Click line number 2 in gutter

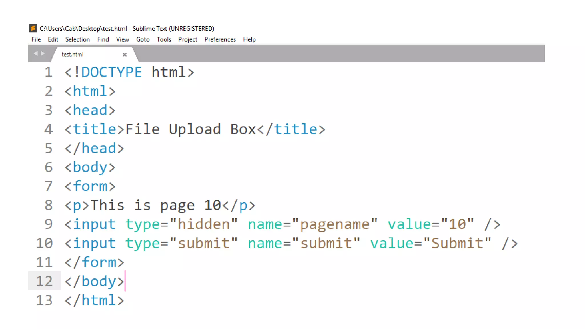coord(49,91)
